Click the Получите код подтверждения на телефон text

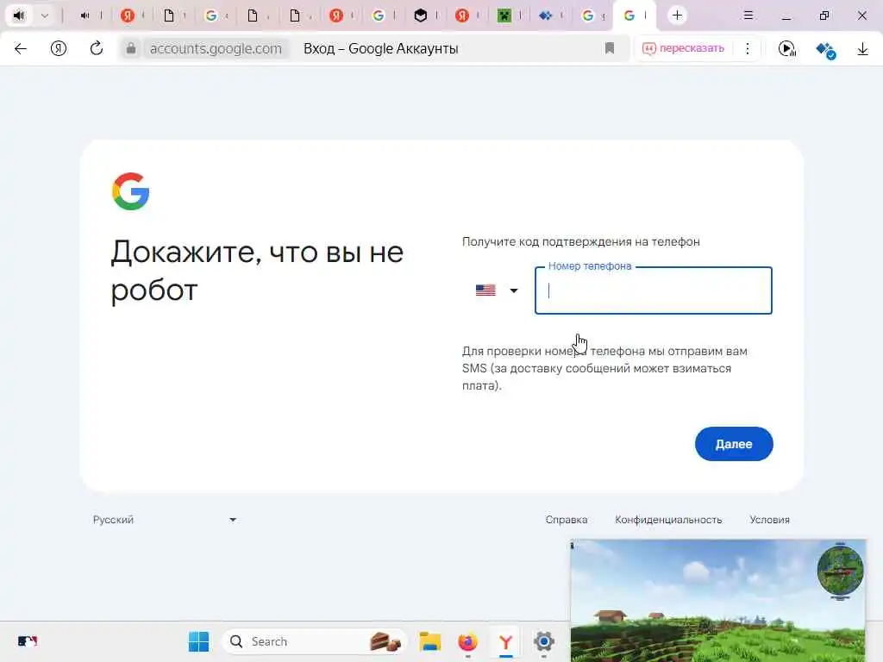click(x=581, y=241)
